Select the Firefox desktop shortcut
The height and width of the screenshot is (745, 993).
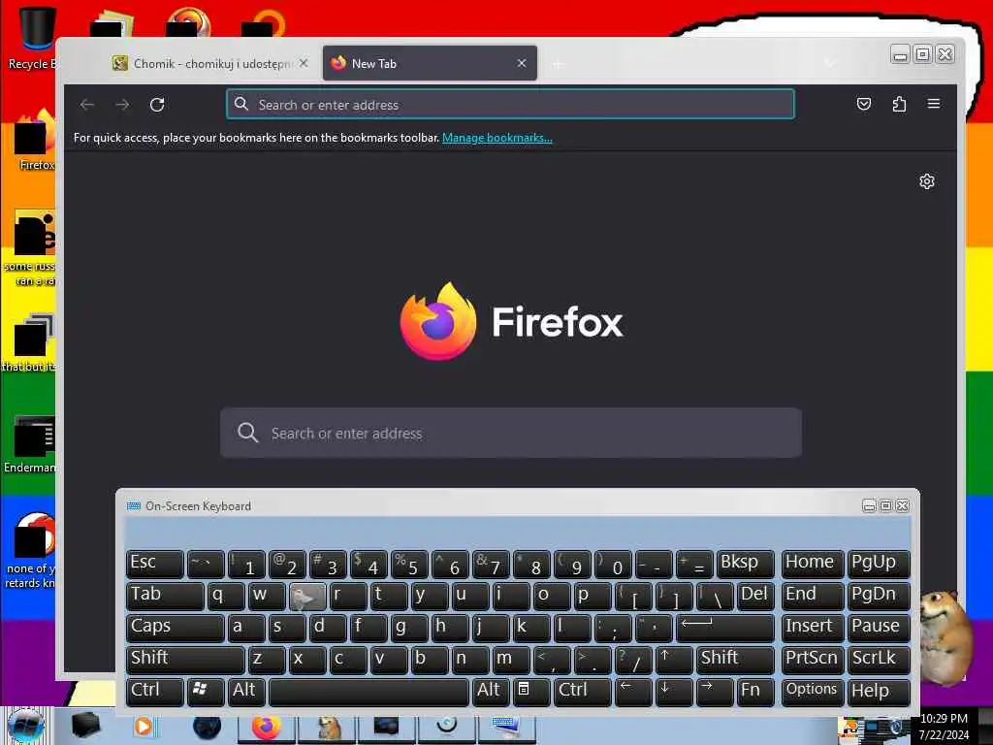pyautogui.click(x=33, y=140)
